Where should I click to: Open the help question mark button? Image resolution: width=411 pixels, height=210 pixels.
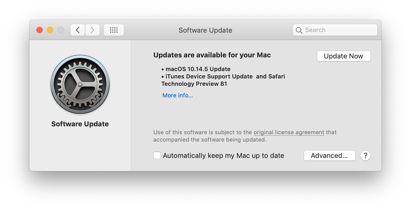click(365, 156)
